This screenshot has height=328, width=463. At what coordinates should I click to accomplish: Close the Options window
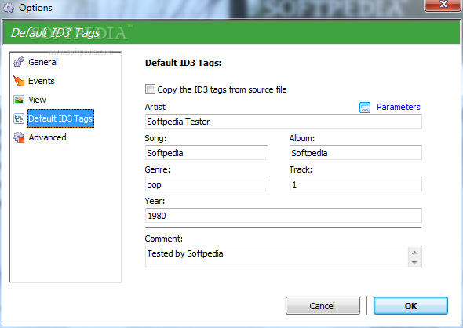coord(443,5)
